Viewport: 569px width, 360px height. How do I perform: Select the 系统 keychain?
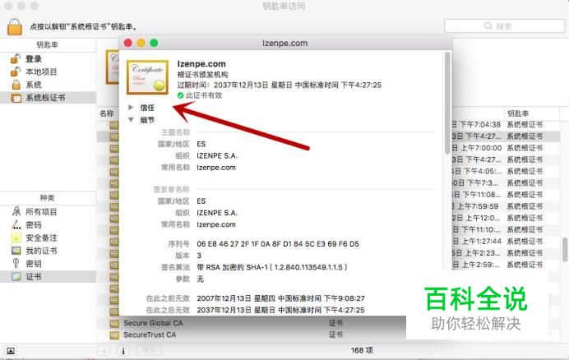34,85
